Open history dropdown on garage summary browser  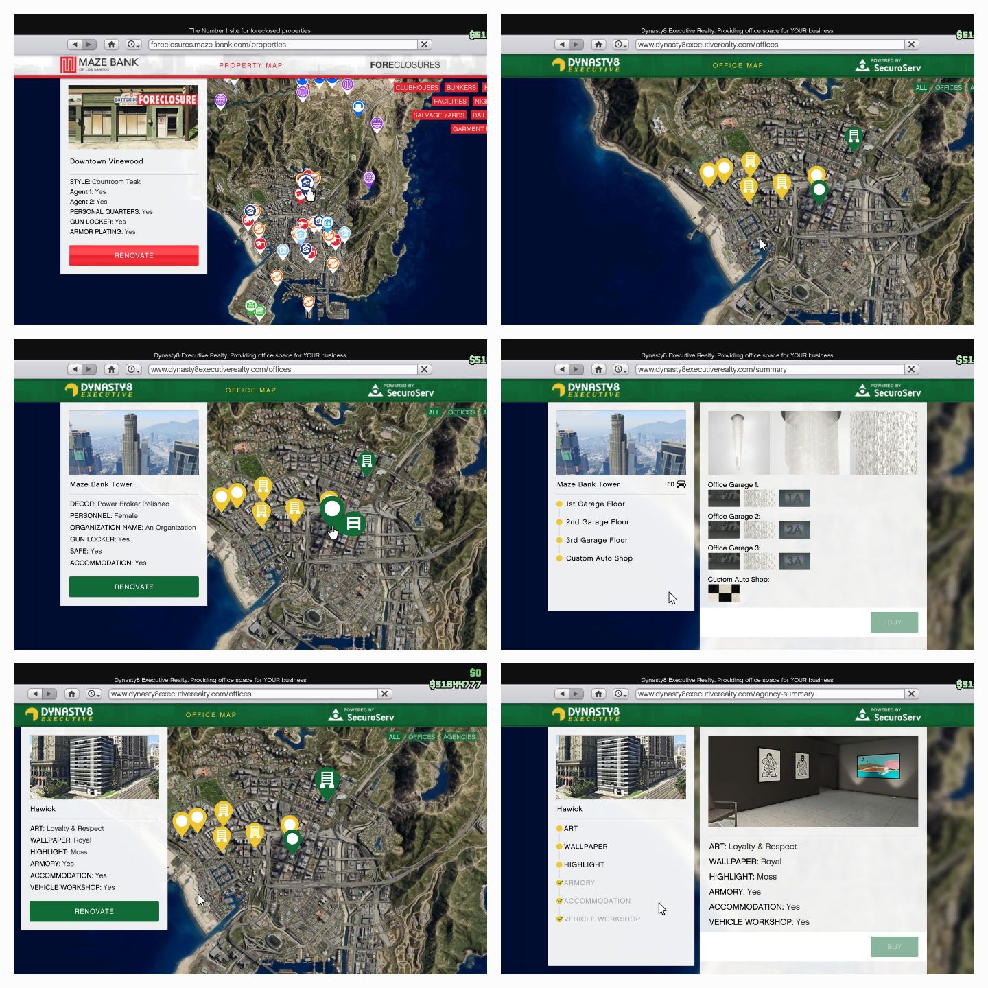click(x=621, y=369)
